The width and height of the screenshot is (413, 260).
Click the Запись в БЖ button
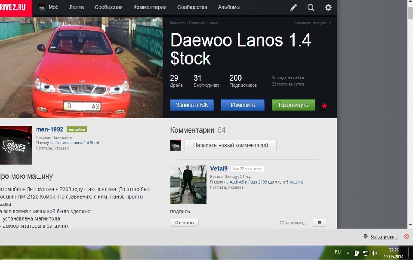tap(192, 105)
